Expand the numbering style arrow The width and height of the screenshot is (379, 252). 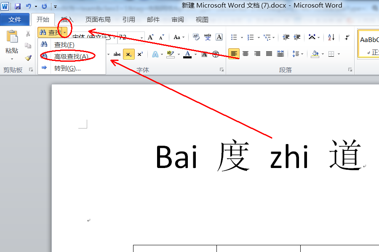click(259, 37)
